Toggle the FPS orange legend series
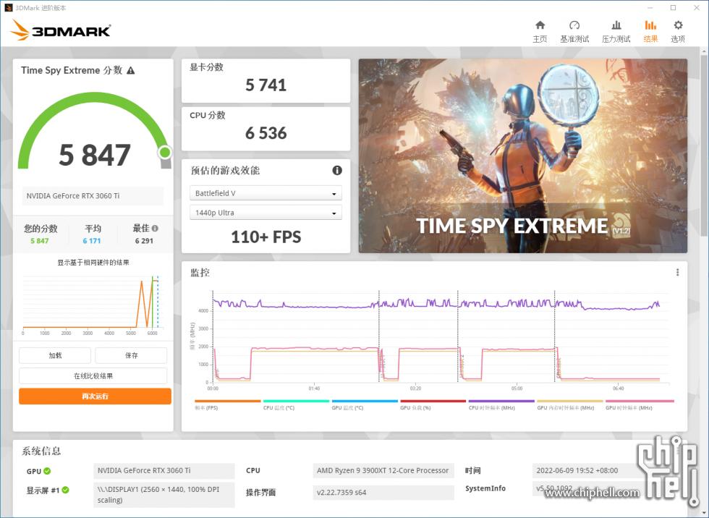Image resolution: width=709 pixels, height=518 pixels. 227,404
